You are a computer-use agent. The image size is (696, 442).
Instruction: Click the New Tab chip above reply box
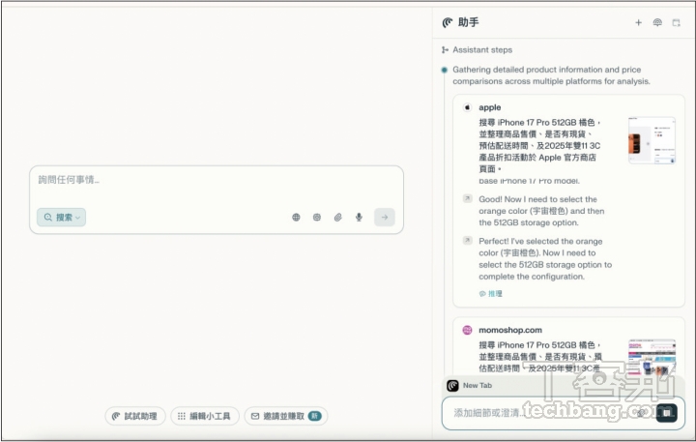[x=471, y=386]
